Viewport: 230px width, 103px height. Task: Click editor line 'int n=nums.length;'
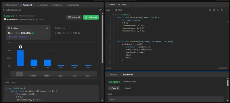coord(130,20)
